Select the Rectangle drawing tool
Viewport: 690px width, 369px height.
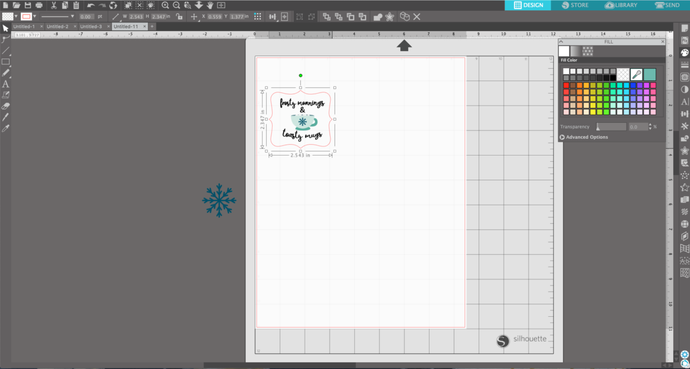tap(5, 61)
